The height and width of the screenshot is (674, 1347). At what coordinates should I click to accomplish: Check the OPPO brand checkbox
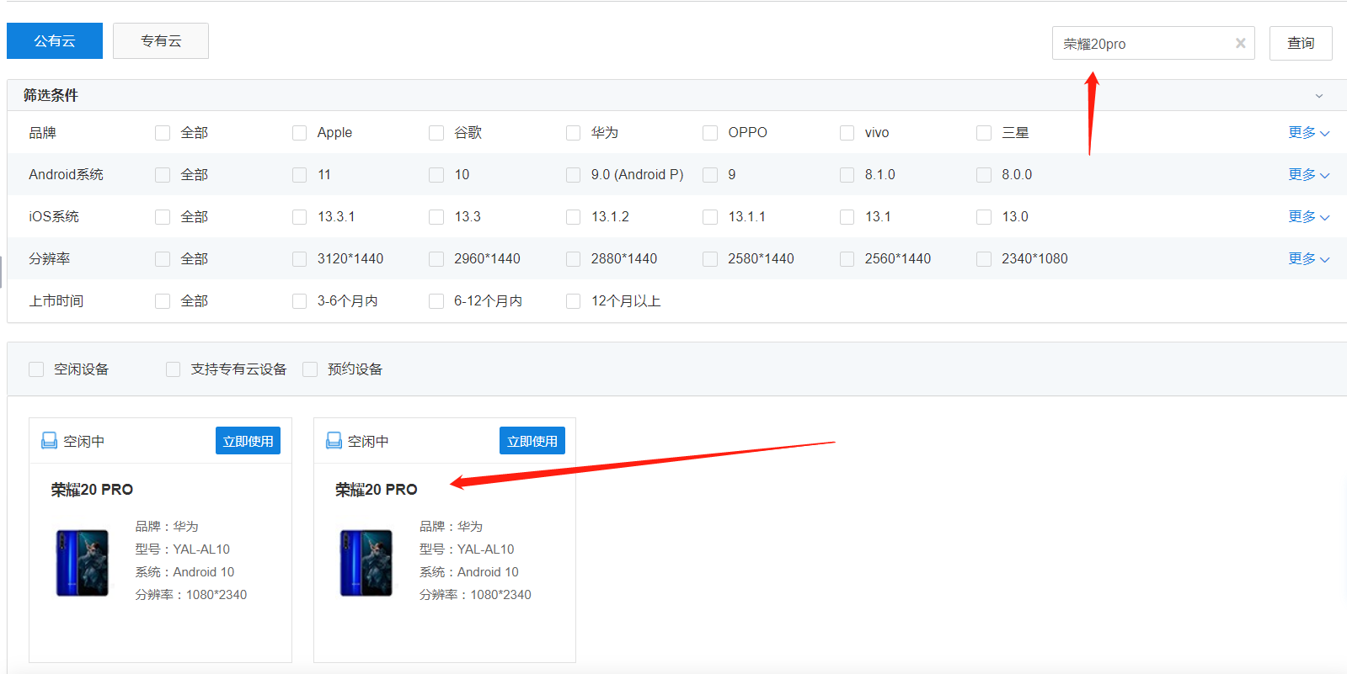[x=710, y=133]
